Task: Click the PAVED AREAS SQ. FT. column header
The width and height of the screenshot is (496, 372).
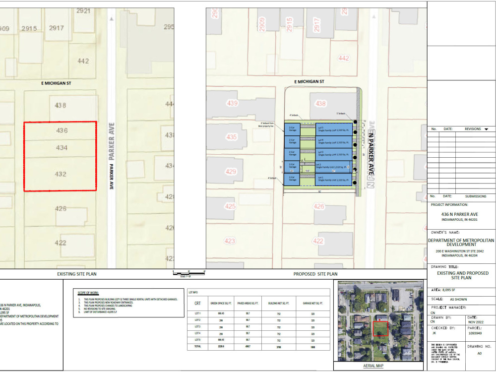Action: point(248,303)
